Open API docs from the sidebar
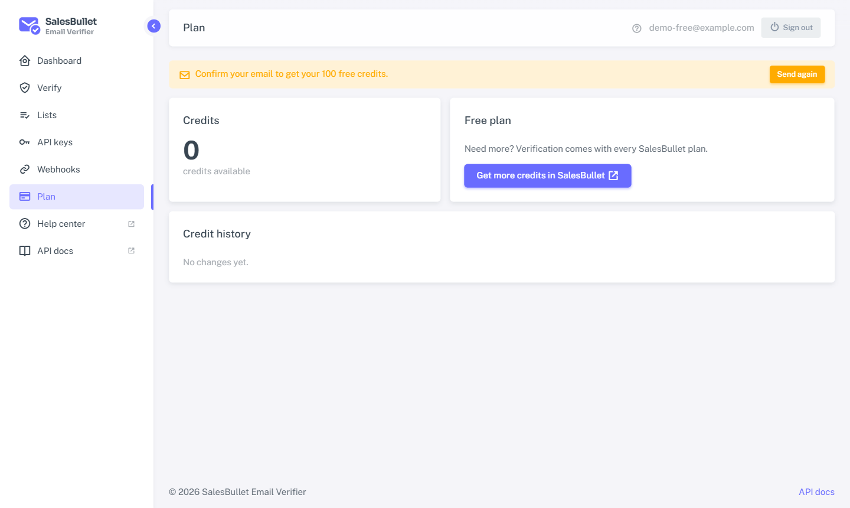The height and width of the screenshot is (508, 850). pyautogui.click(x=77, y=251)
